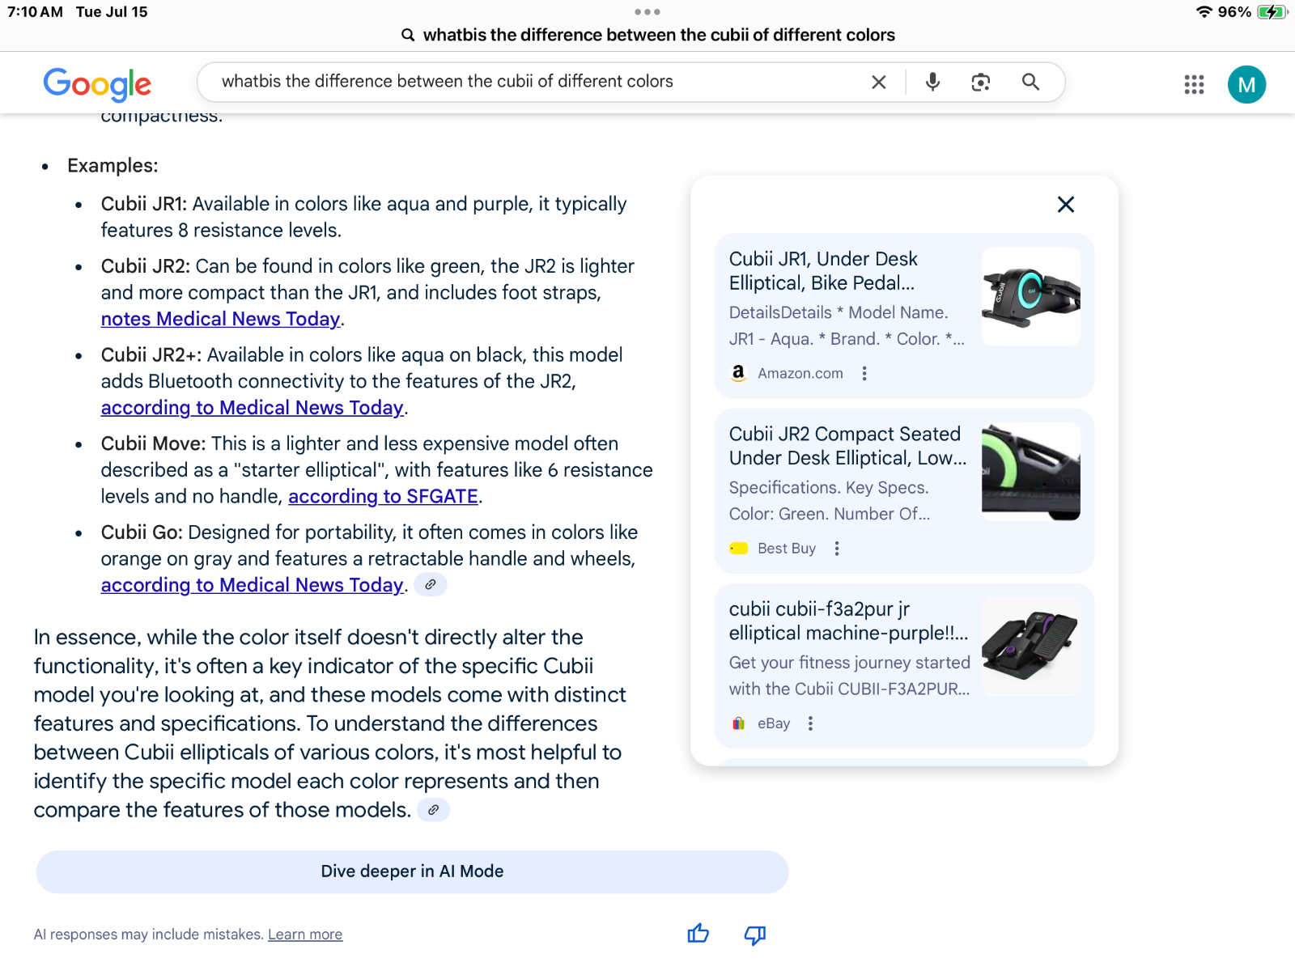Tap the 'Tue Jul 15' date

tap(112, 12)
